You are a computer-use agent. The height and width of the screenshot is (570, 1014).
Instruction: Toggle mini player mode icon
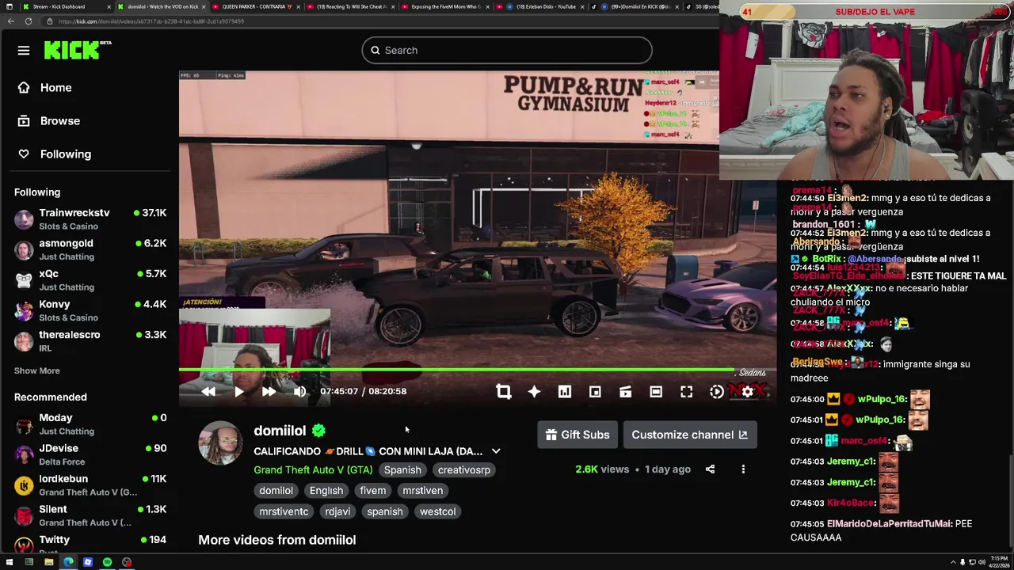[x=625, y=391]
